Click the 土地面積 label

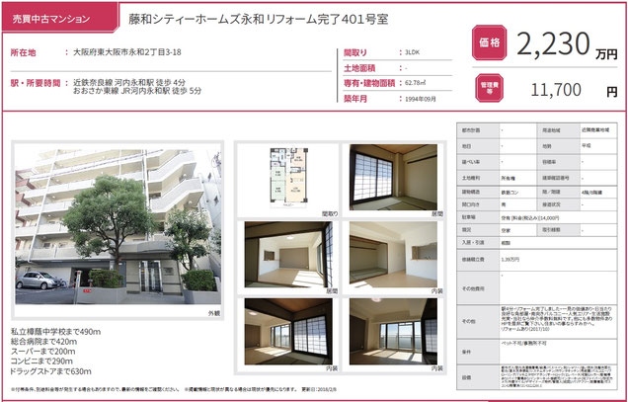359,68
